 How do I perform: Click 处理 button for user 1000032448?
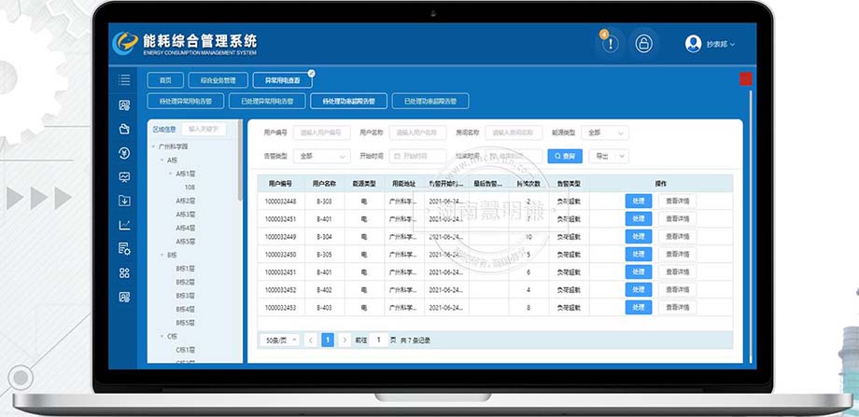coord(638,201)
